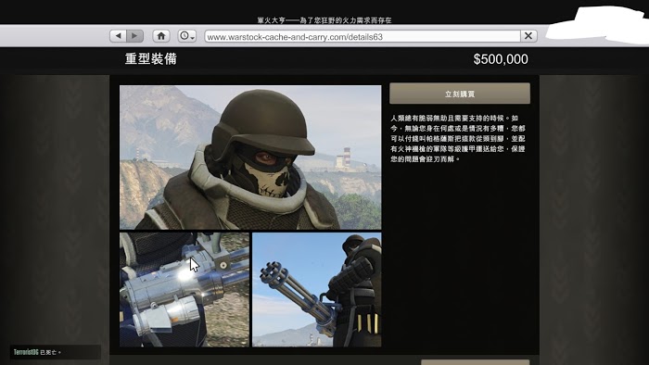Viewport: 649px width, 365px height.
Task: View the soldier holding minigun photo
Action: click(317, 289)
